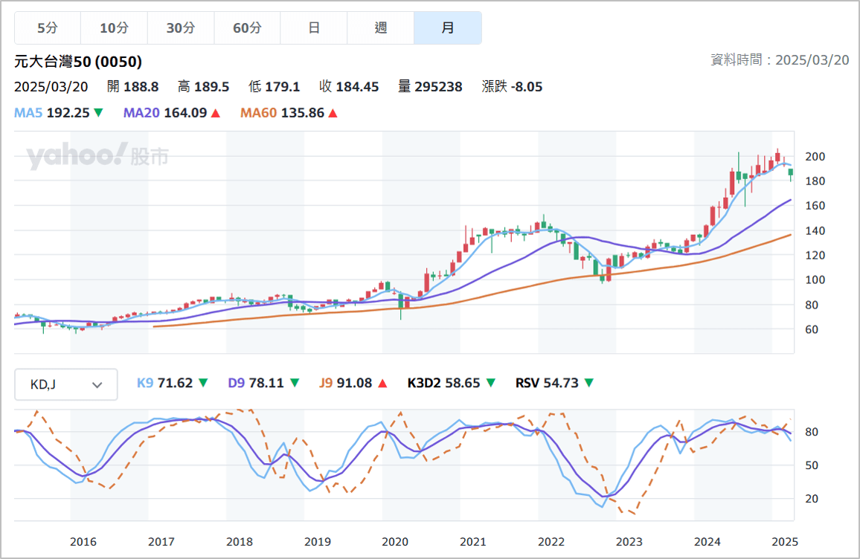Viewport: 860px width, 559px height.
Task: Click the RSV down-trend arrow icon
Action: [588, 381]
